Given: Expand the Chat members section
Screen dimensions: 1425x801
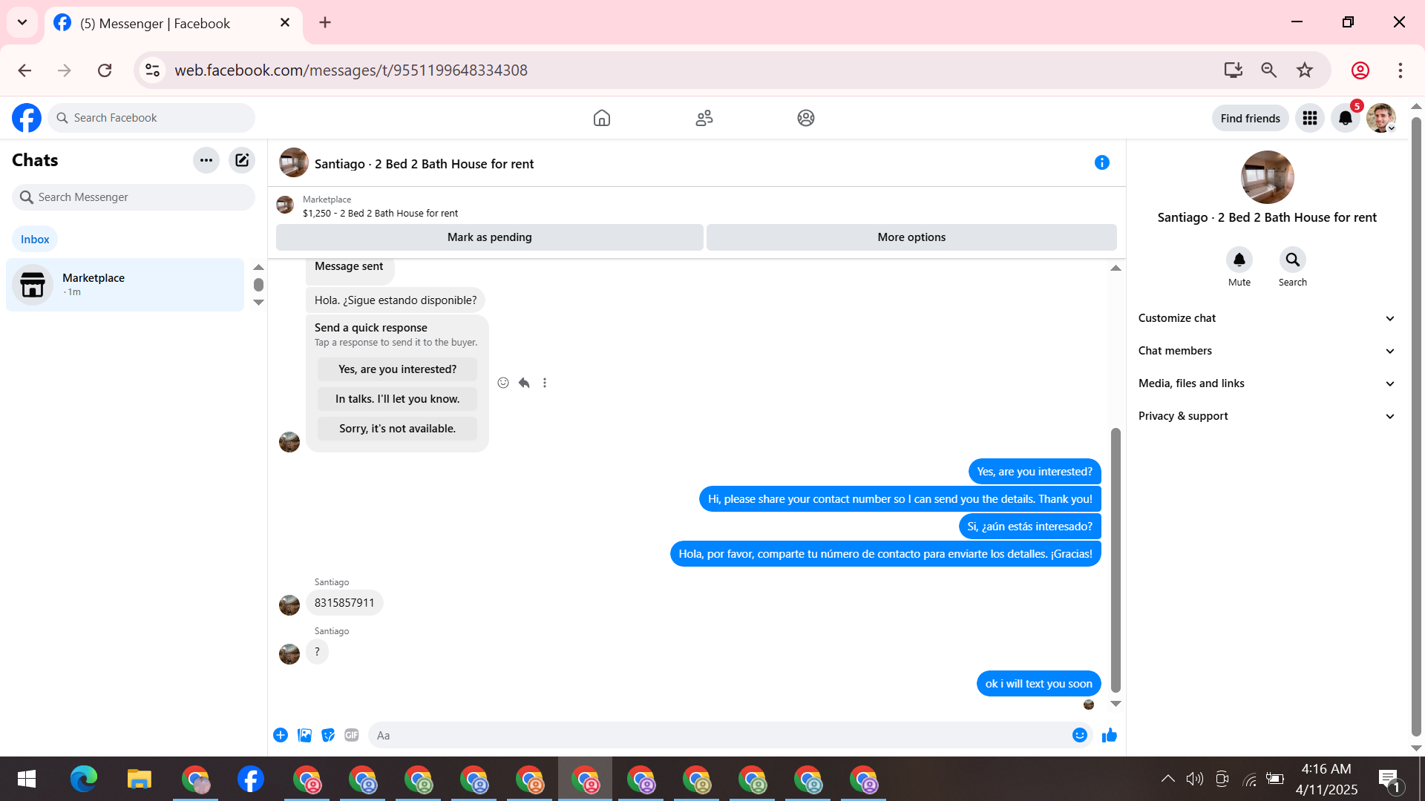Looking at the screenshot, I should click(1266, 351).
